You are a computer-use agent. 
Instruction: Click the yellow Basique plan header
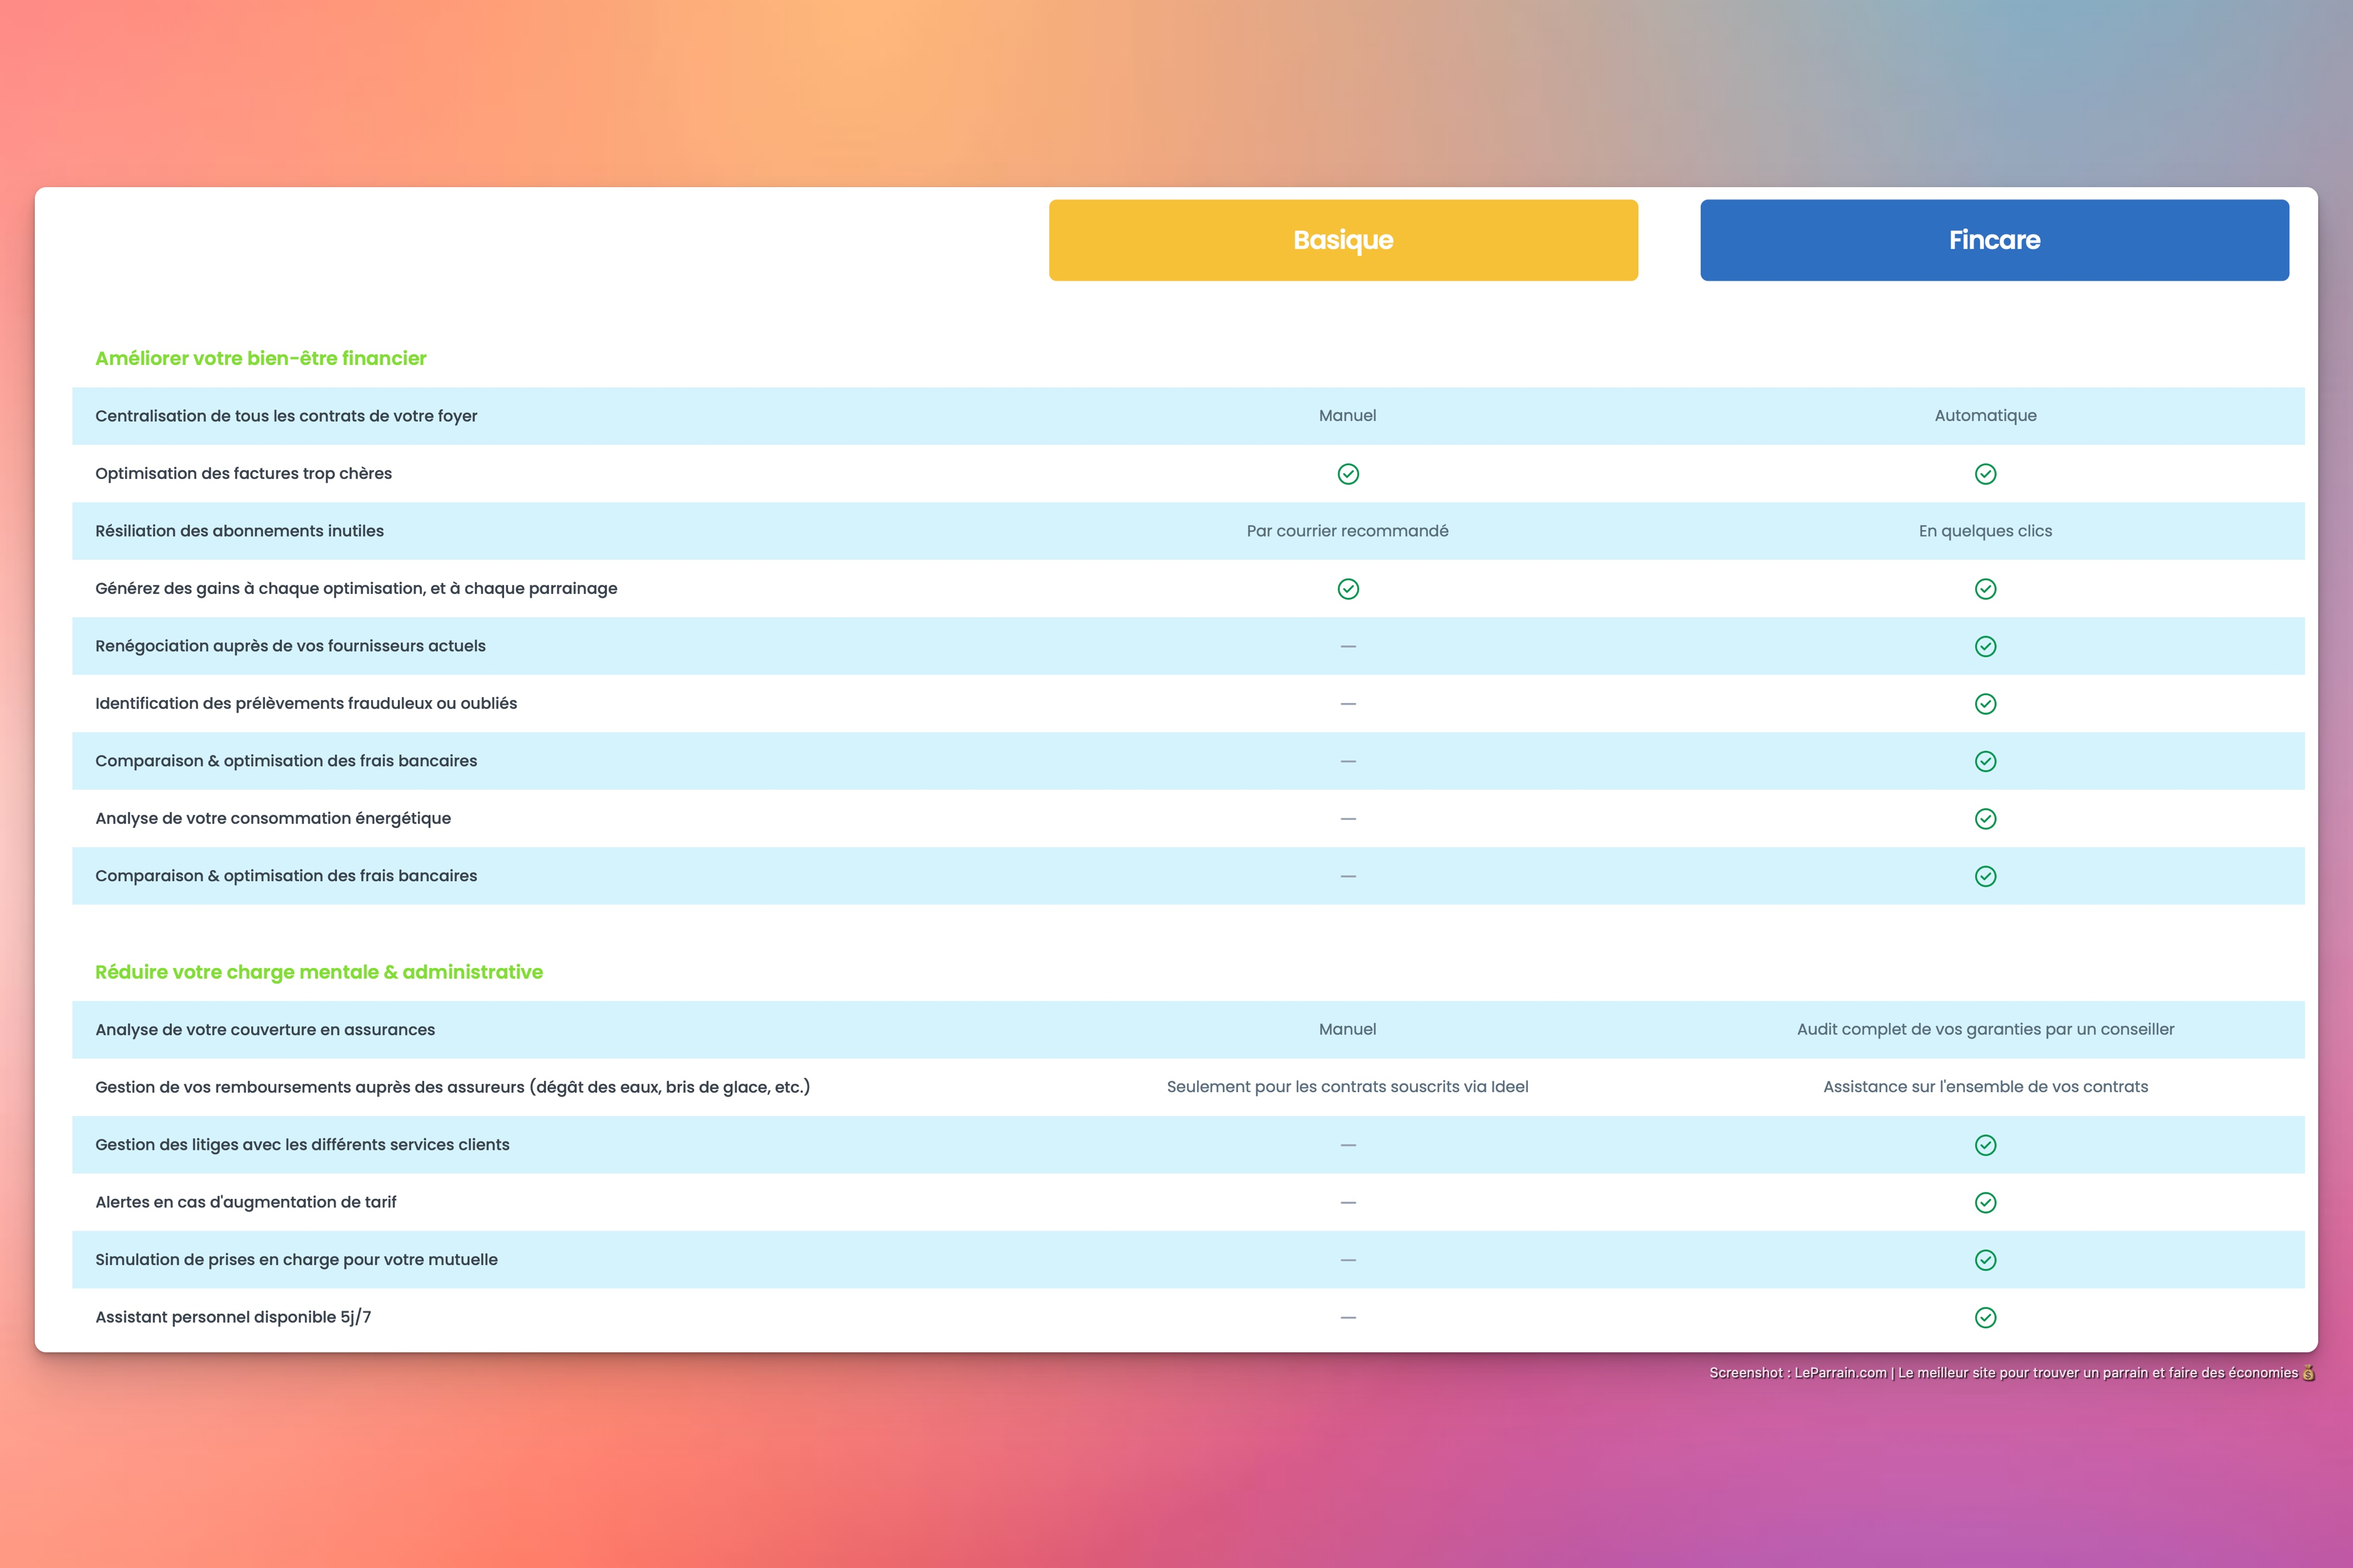[1343, 240]
